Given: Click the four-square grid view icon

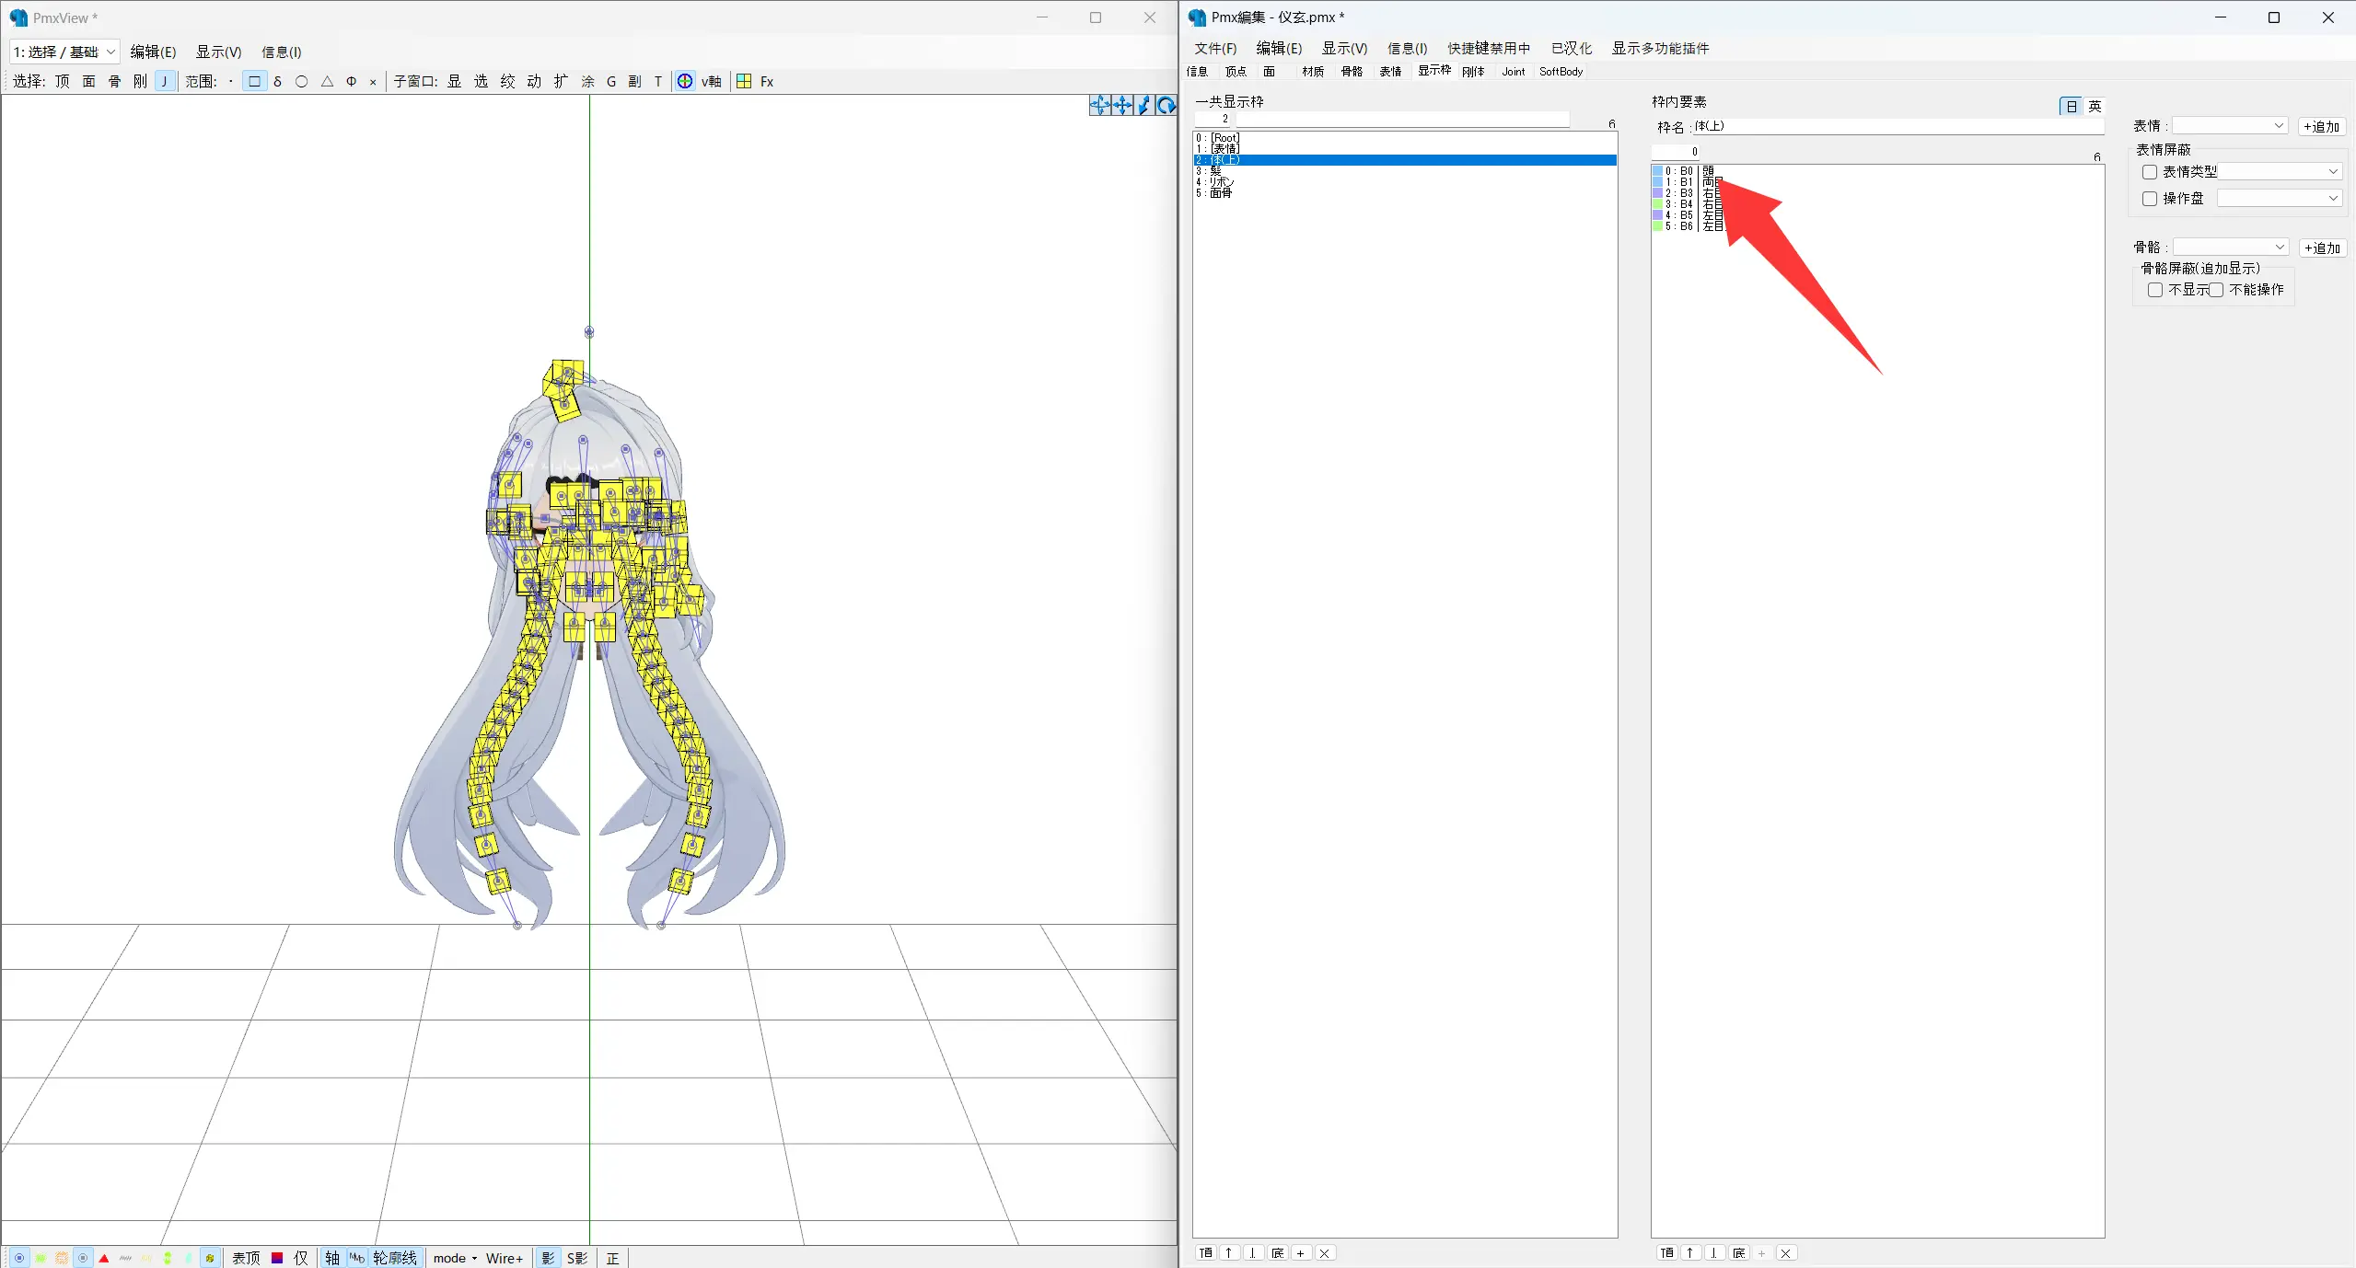Looking at the screenshot, I should [x=744, y=81].
